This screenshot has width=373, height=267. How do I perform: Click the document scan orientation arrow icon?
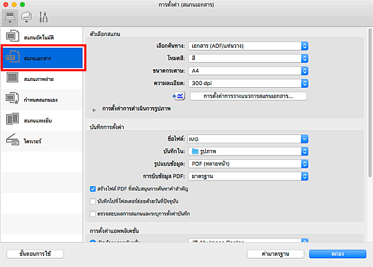[x=179, y=96]
